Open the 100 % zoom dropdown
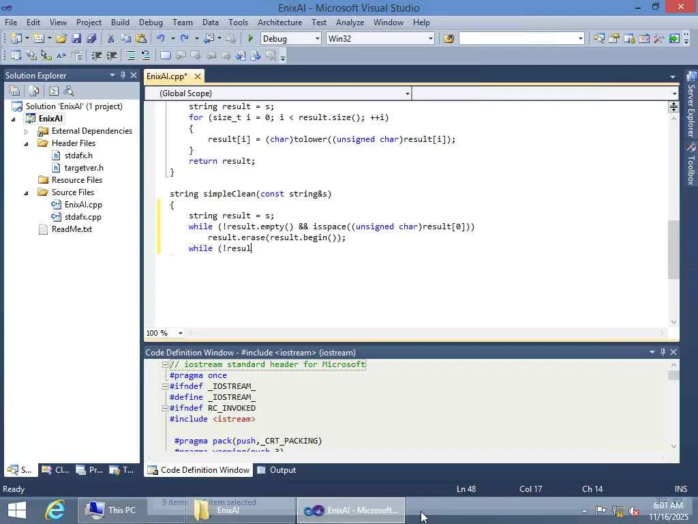 pos(180,333)
